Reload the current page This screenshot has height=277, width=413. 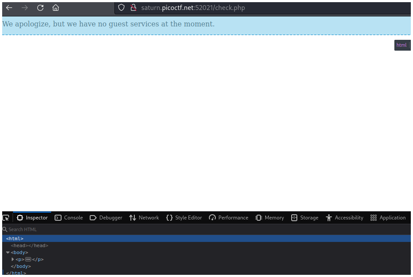40,8
